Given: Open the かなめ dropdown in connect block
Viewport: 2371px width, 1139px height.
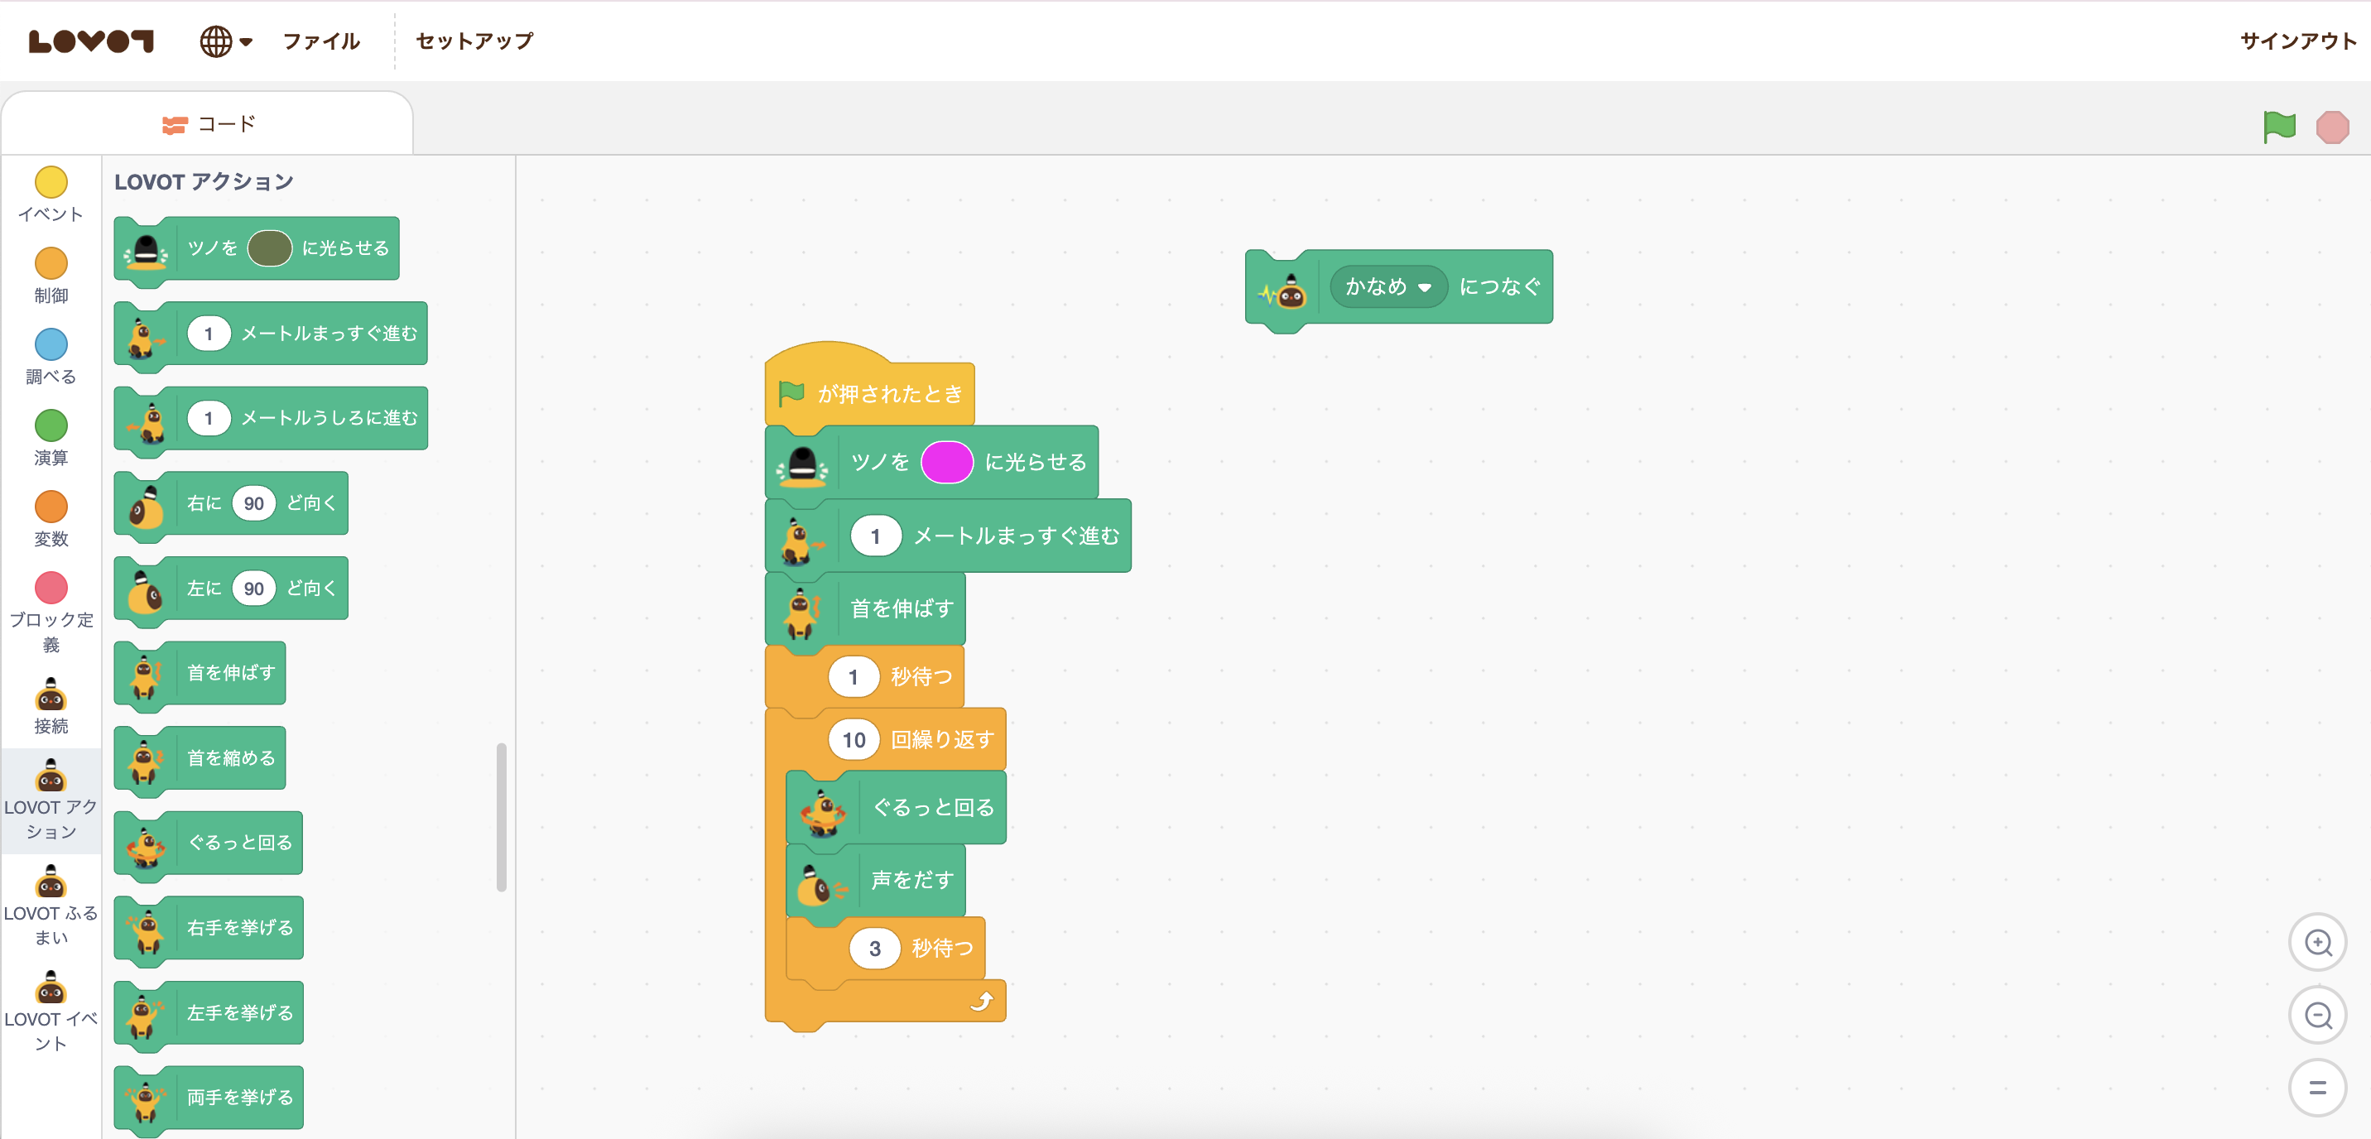Looking at the screenshot, I should (1388, 287).
